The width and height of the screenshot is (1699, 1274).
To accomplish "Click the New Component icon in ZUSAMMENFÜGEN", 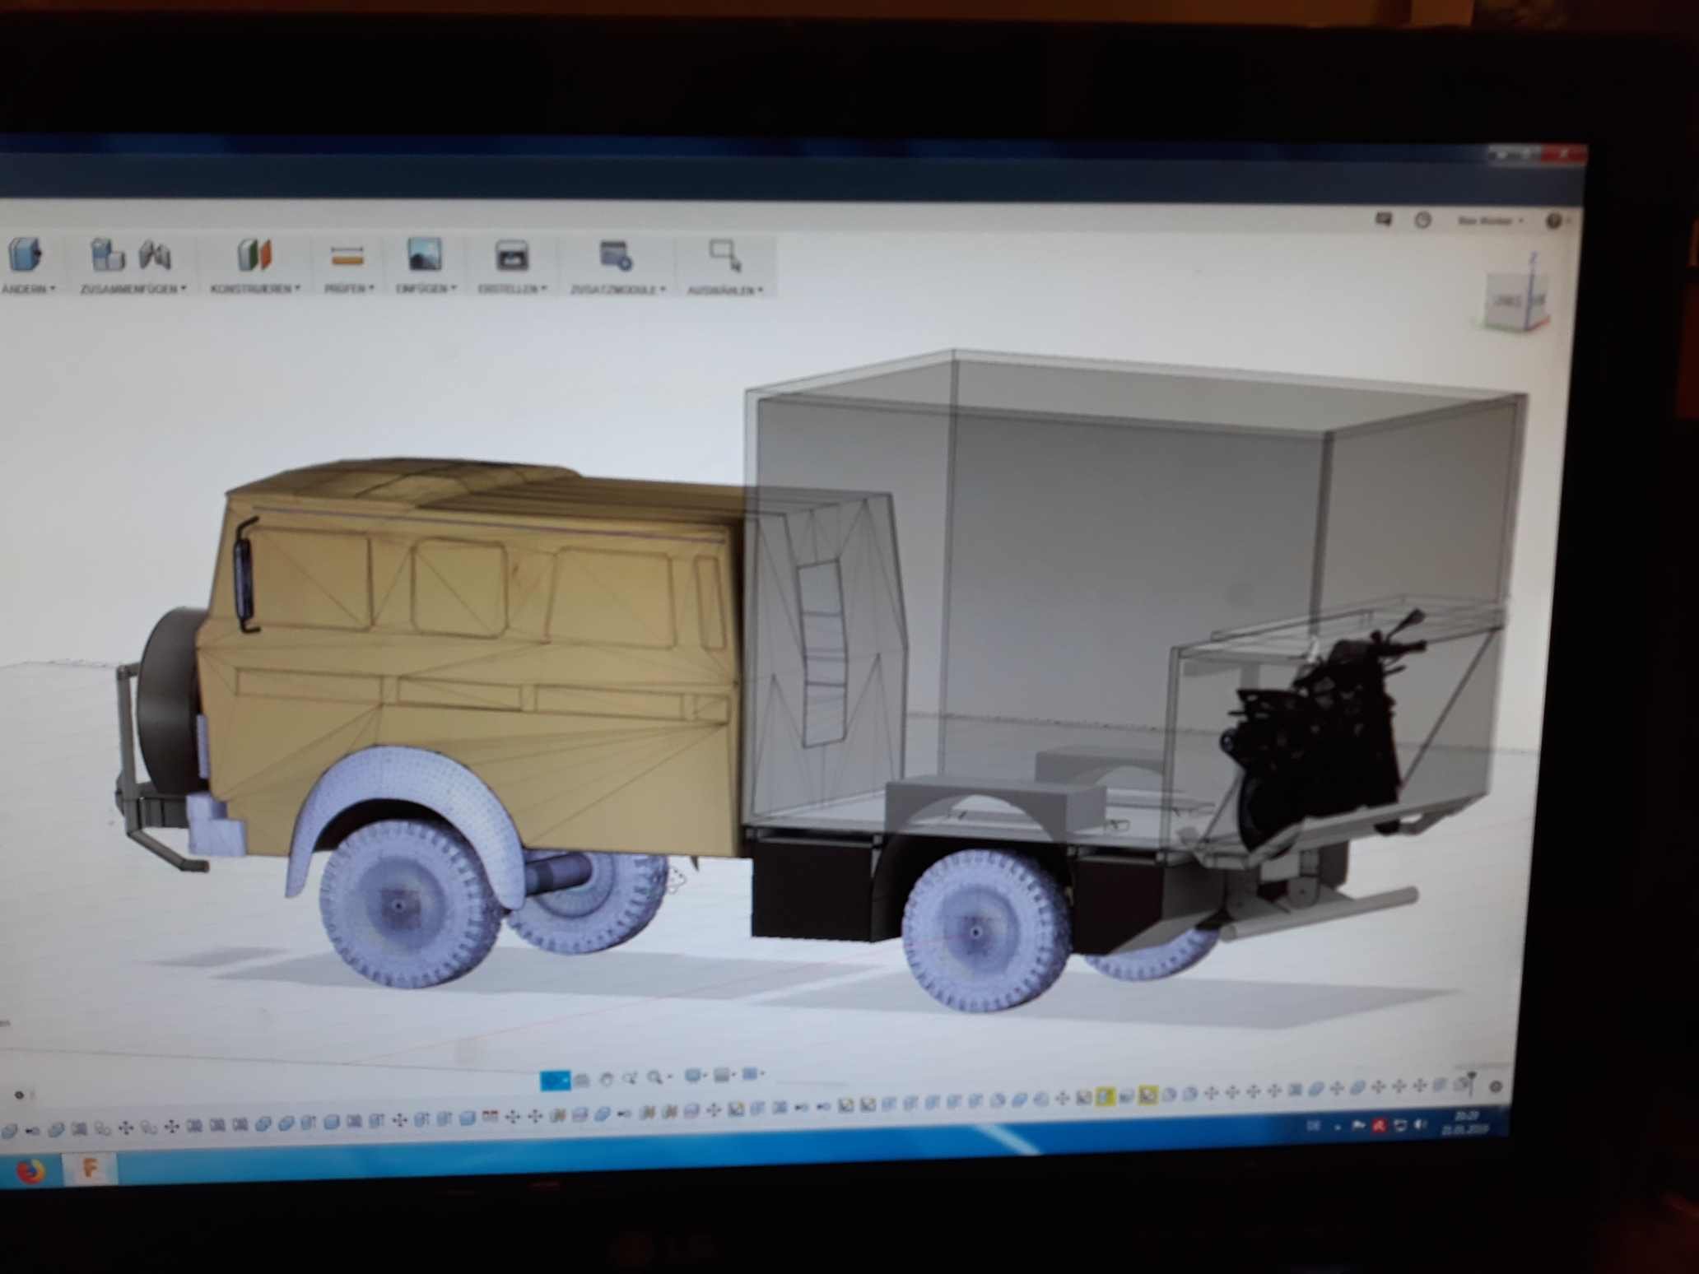I will coord(106,254).
